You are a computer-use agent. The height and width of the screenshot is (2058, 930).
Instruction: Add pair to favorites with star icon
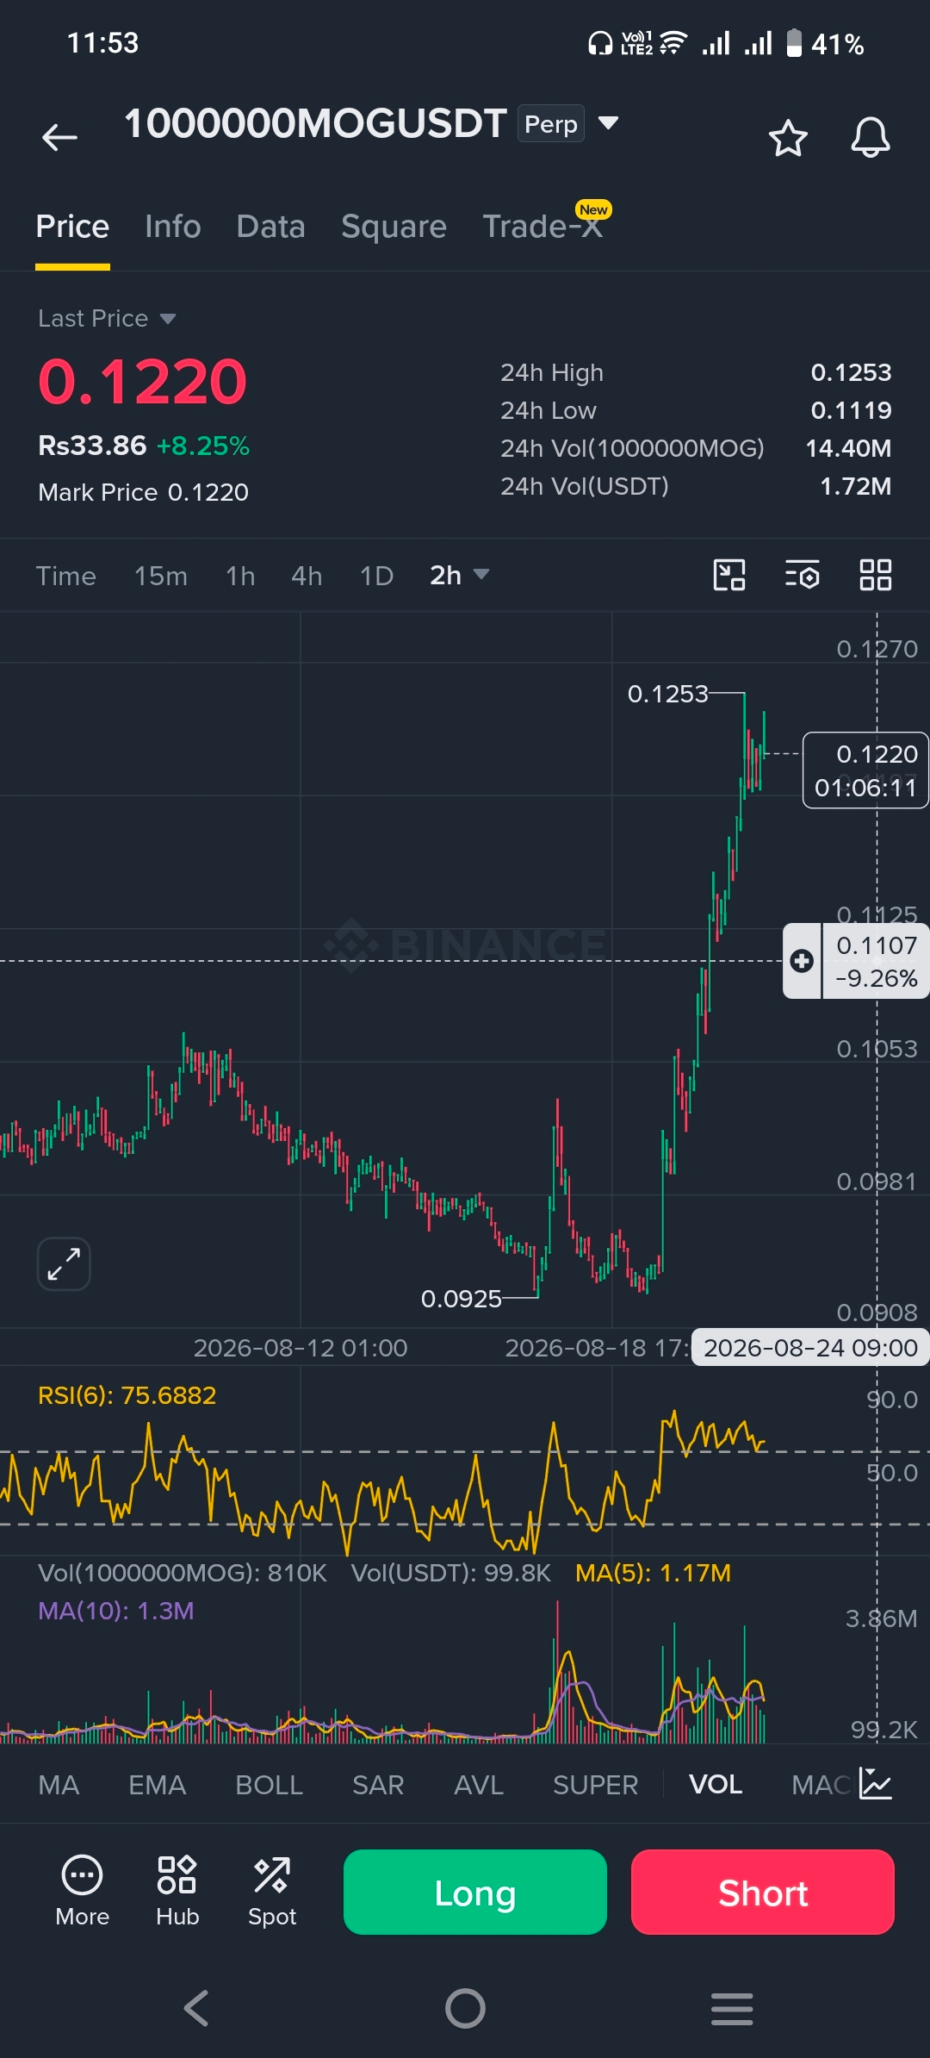coord(788,138)
